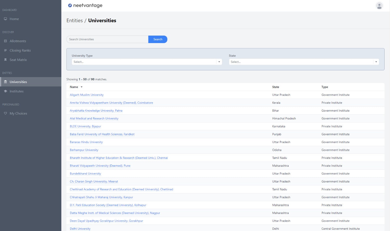Go to Seat Matrix page
This screenshot has height=231, width=390.
pos(18,60)
